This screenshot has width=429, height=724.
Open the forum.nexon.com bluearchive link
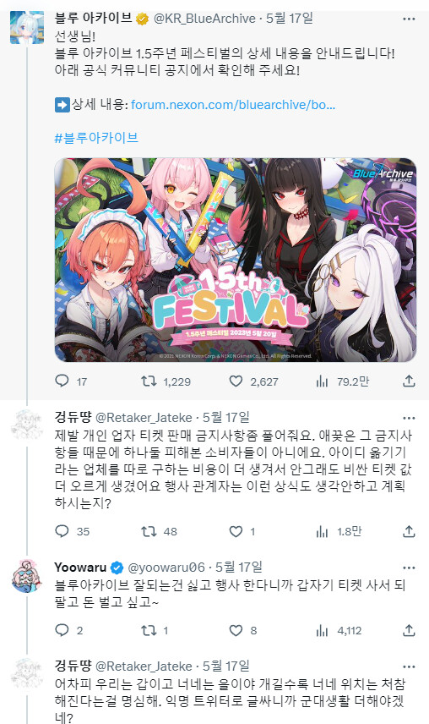[233, 105]
